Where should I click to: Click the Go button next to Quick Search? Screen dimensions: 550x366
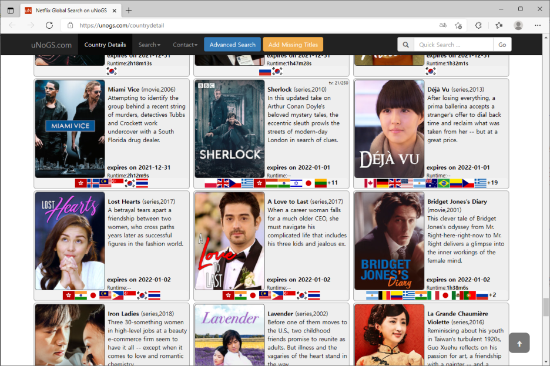[x=502, y=45]
